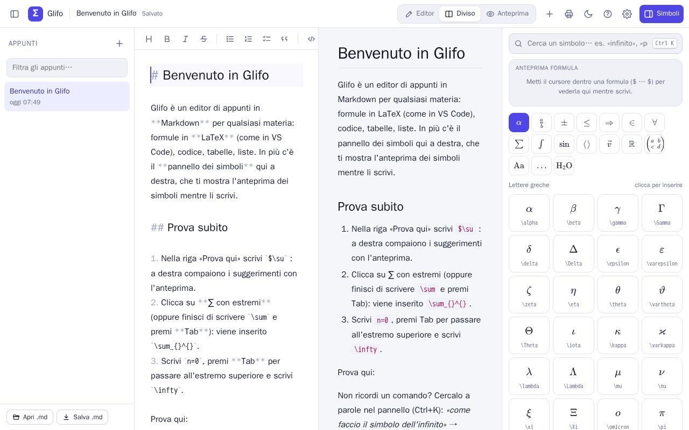The width and height of the screenshot is (689, 430).
Task: Switch to the Anteprima view
Action: [508, 14]
